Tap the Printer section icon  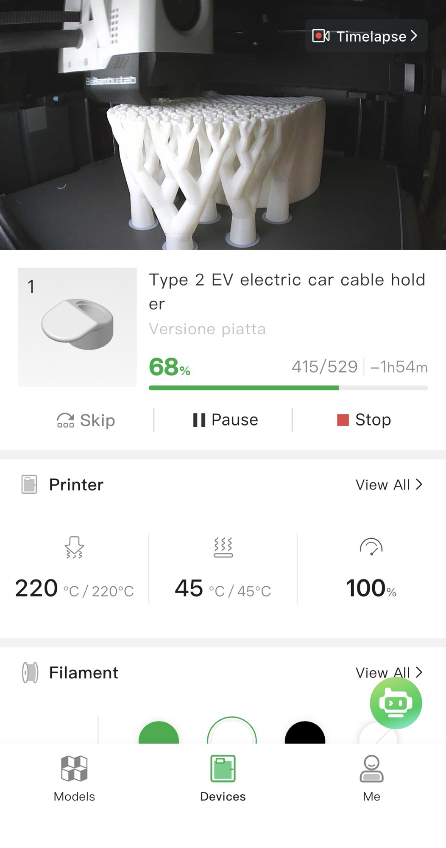[29, 484]
